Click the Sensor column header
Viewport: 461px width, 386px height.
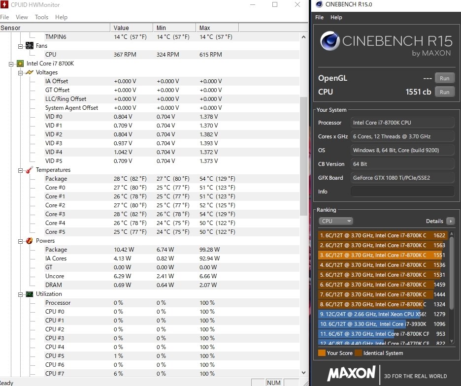(x=55, y=28)
